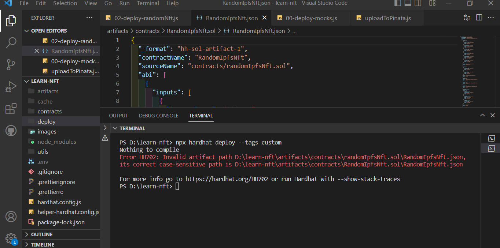This screenshot has width=500, height=248.
Task: Close RandomIpfsNft.json in Open Editors list
Action: coord(36,51)
